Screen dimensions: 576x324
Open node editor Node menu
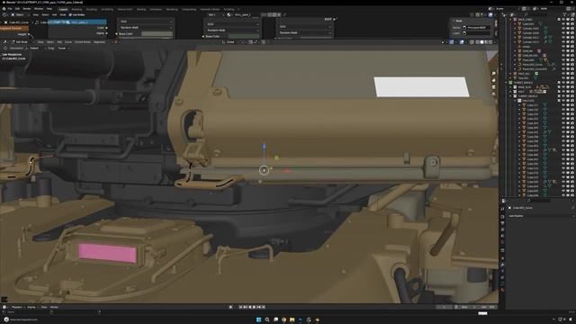coord(63,14)
